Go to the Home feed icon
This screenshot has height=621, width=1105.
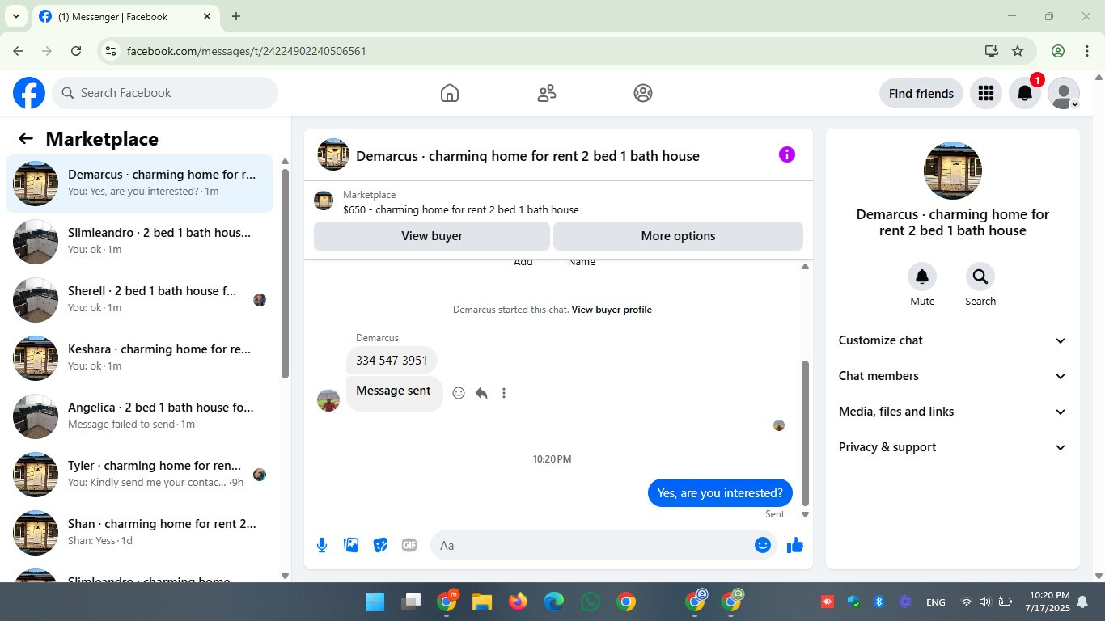point(450,93)
